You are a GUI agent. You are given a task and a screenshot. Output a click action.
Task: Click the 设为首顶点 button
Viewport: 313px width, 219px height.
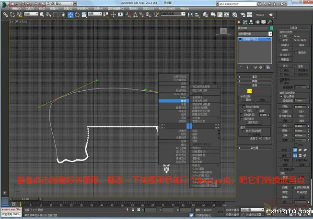pyautogui.click(x=285, y=116)
